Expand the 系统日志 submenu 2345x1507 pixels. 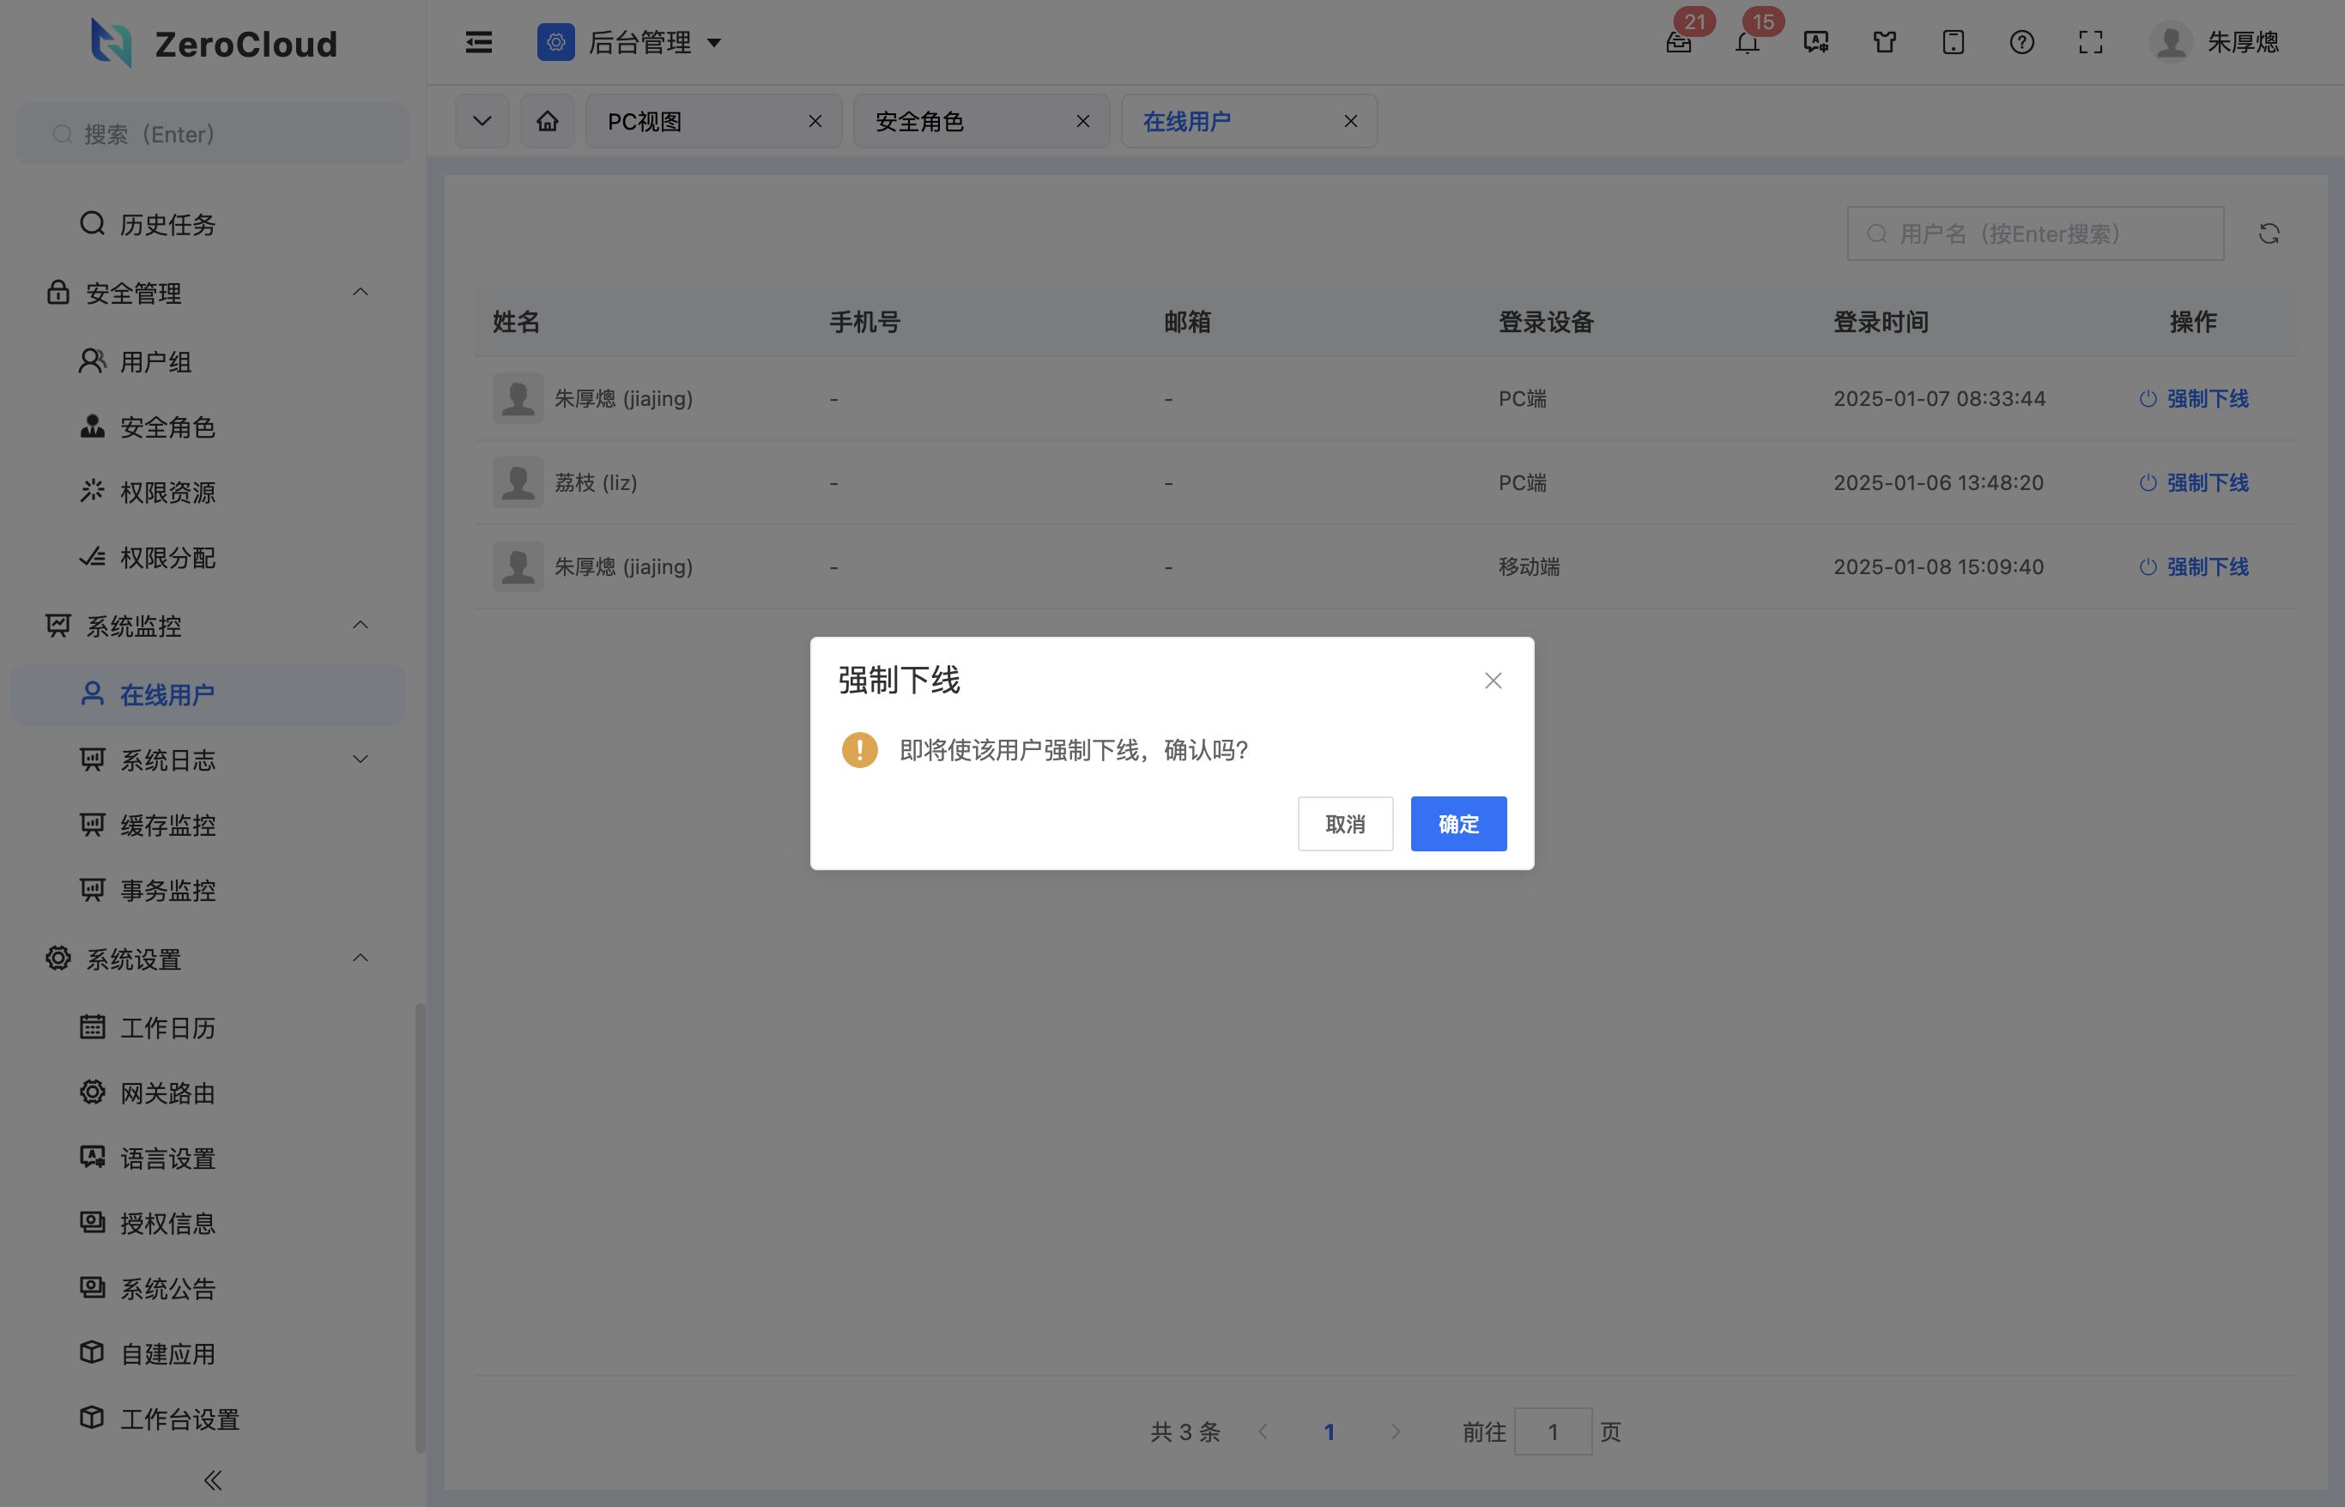tap(361, 760)
